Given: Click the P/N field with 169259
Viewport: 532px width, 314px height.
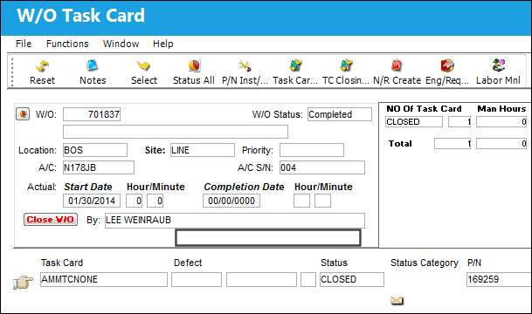Looking at the screenshot, I should pos(499,279).
